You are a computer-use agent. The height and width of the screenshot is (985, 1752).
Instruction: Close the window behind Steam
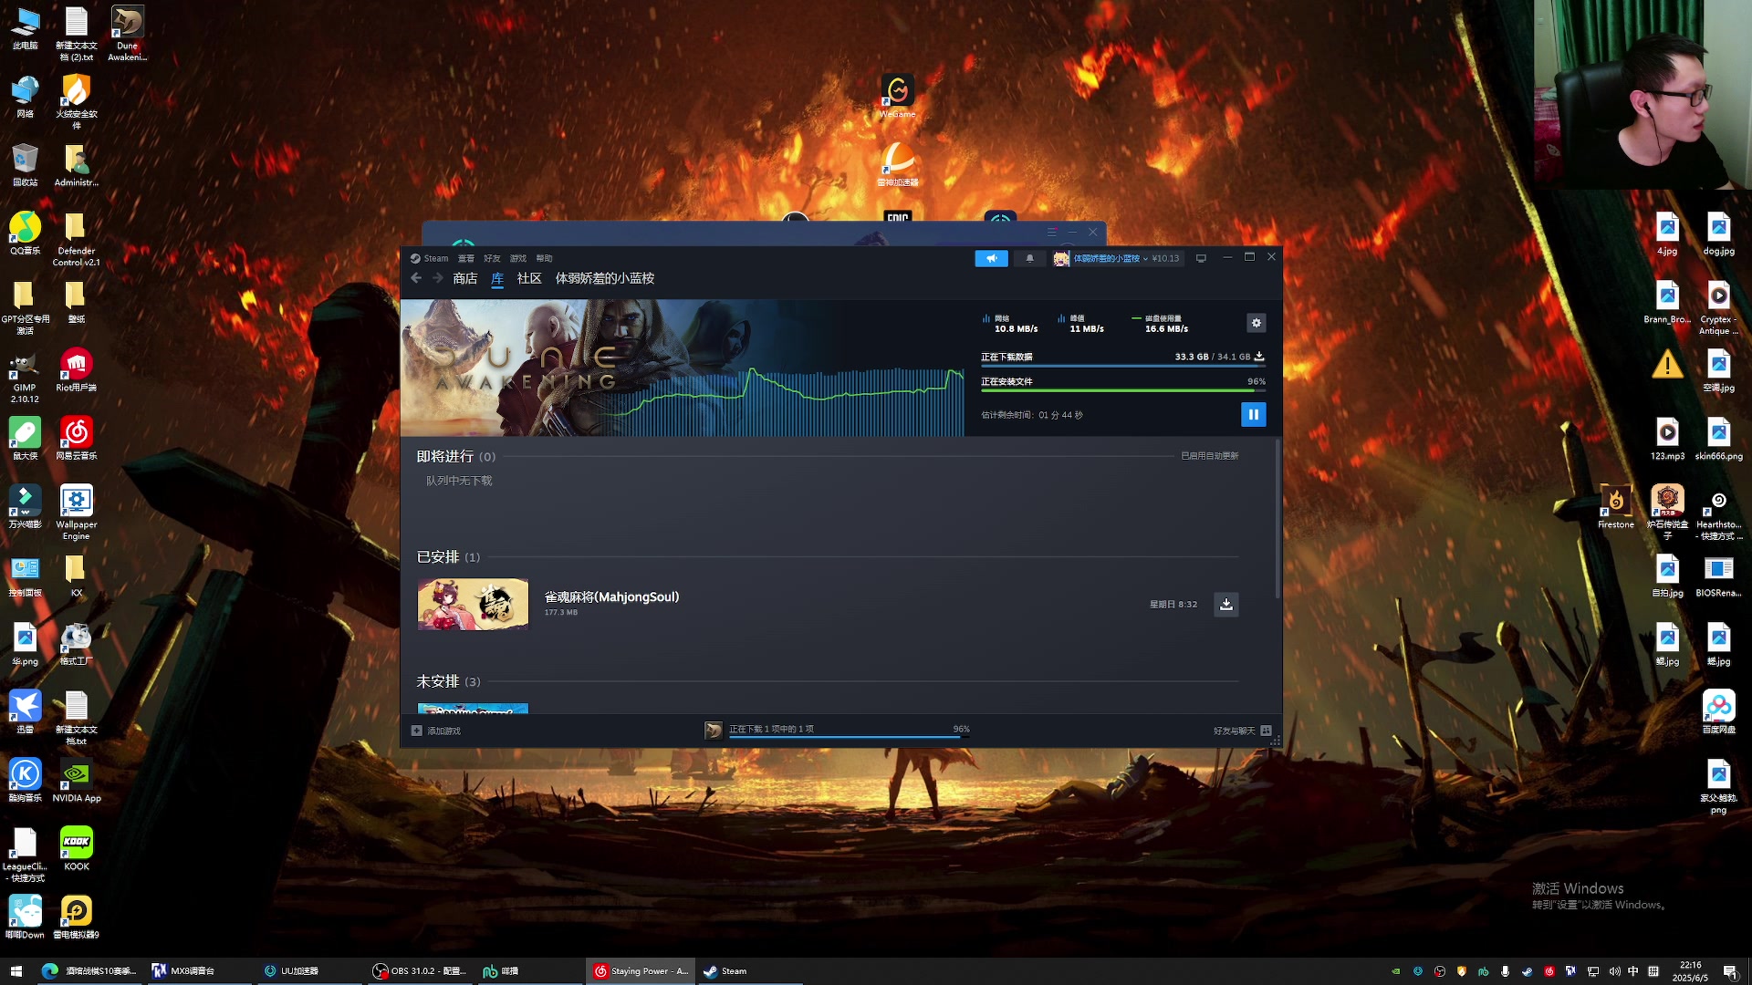coord(1092,232)
